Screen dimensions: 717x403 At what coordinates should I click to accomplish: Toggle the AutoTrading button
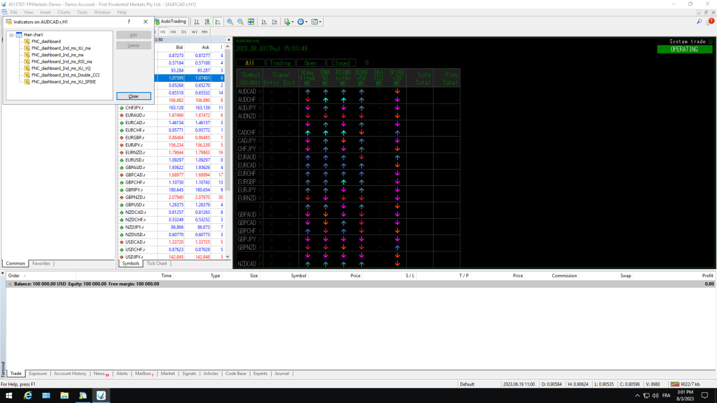coord(170,22)
